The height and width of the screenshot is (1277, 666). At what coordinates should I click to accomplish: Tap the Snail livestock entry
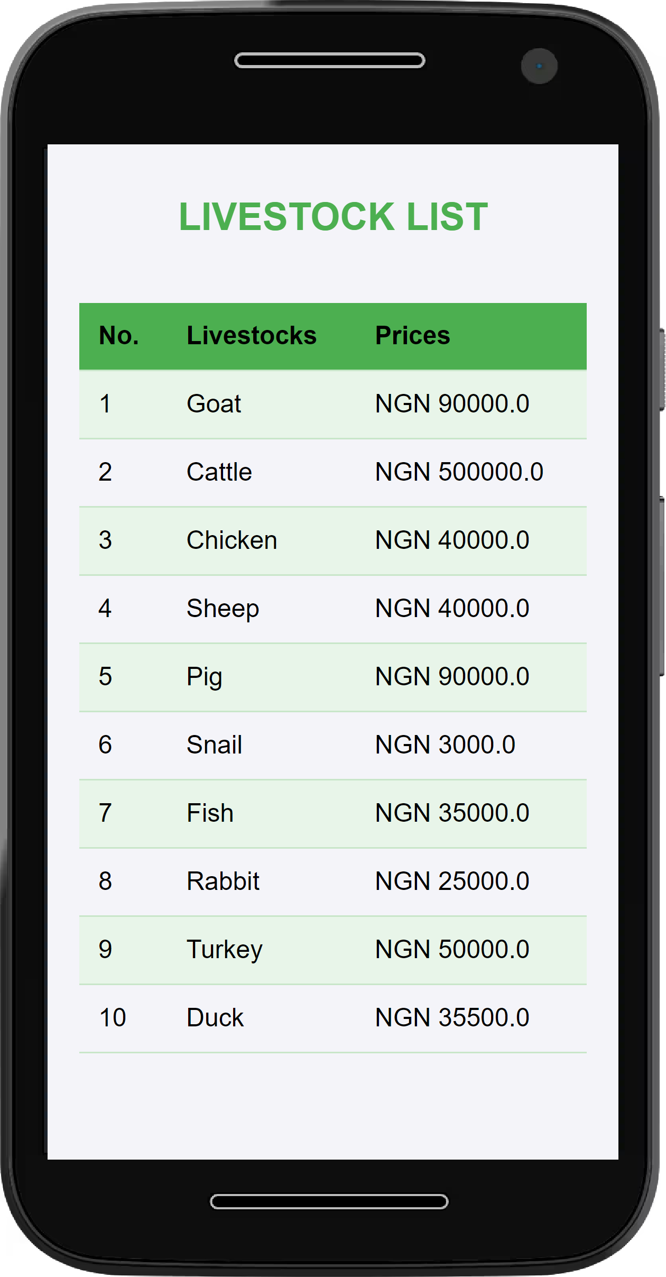214,745
